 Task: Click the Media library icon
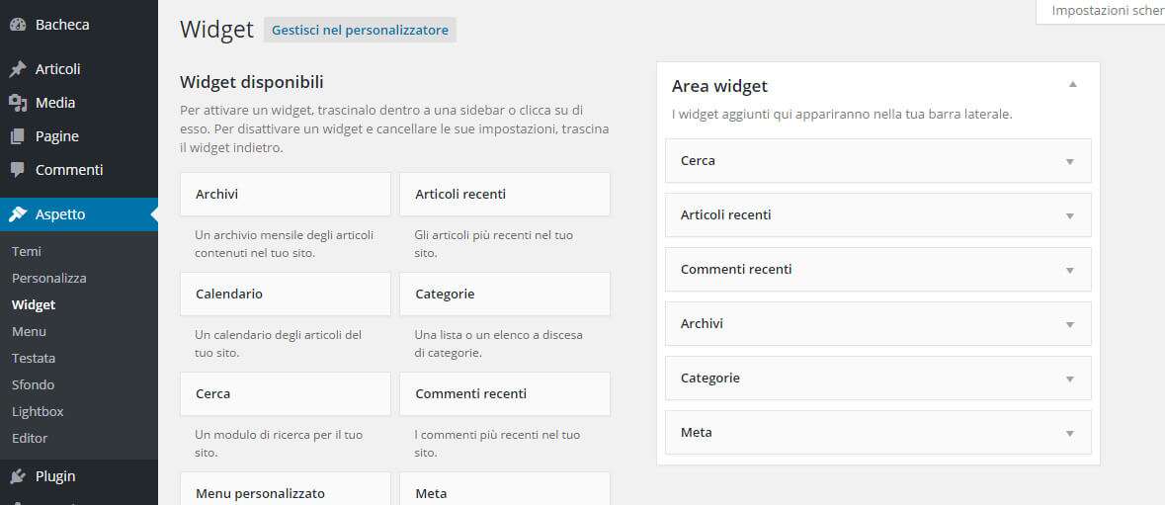tap(18, 103)
